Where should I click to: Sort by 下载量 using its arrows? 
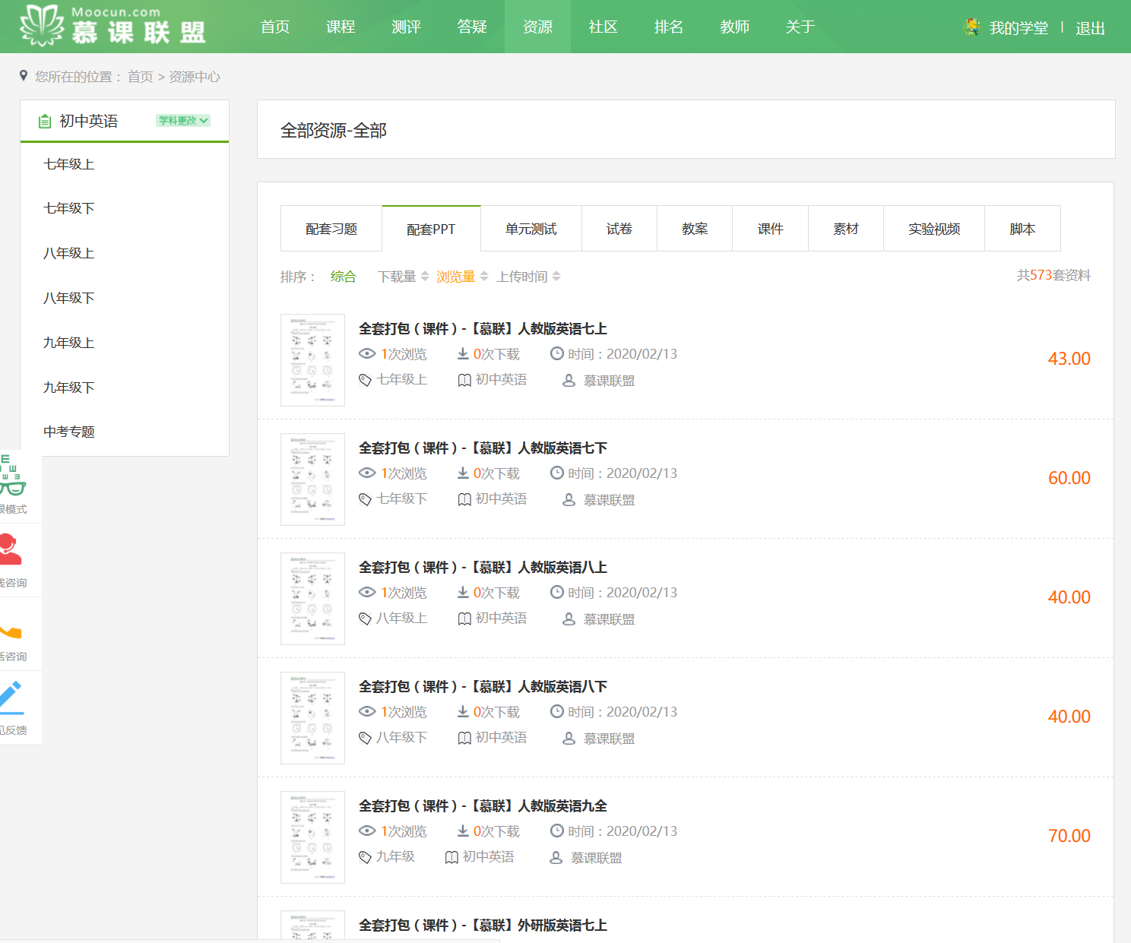tap(425, 276)
